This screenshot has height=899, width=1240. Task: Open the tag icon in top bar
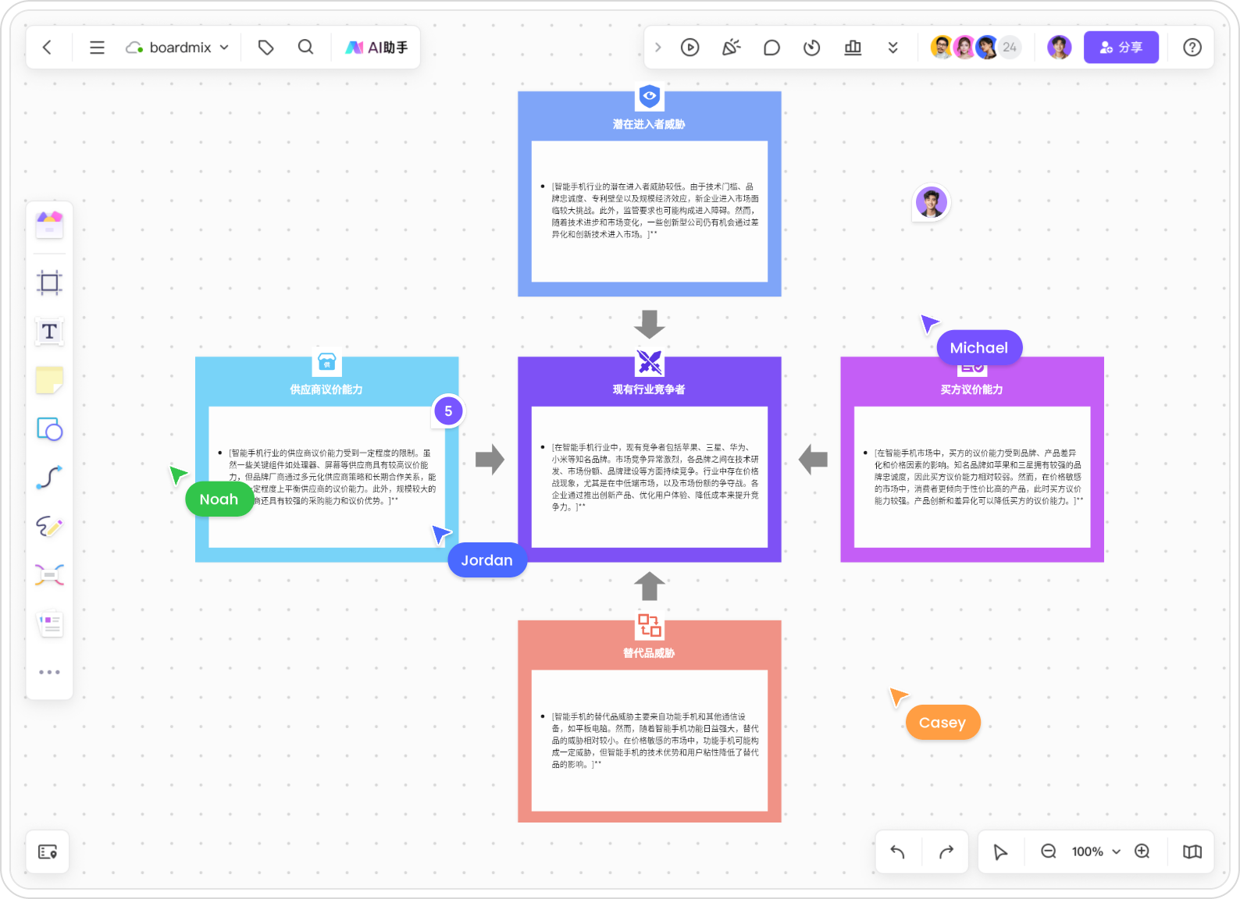coord(265,48)
